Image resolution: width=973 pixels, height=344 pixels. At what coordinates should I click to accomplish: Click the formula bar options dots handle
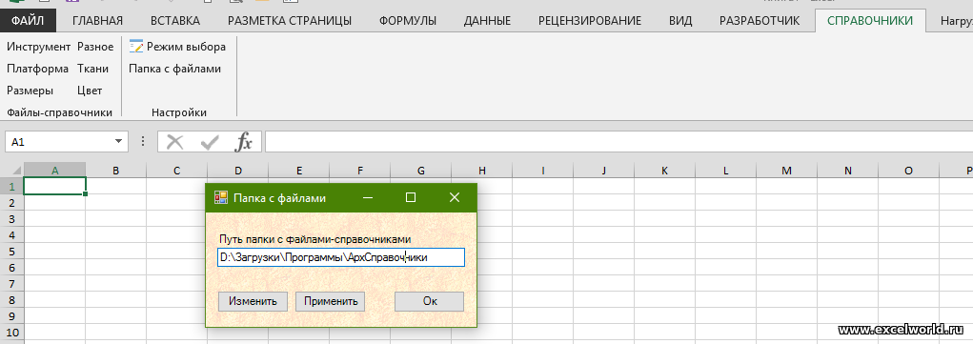[143, 142]
